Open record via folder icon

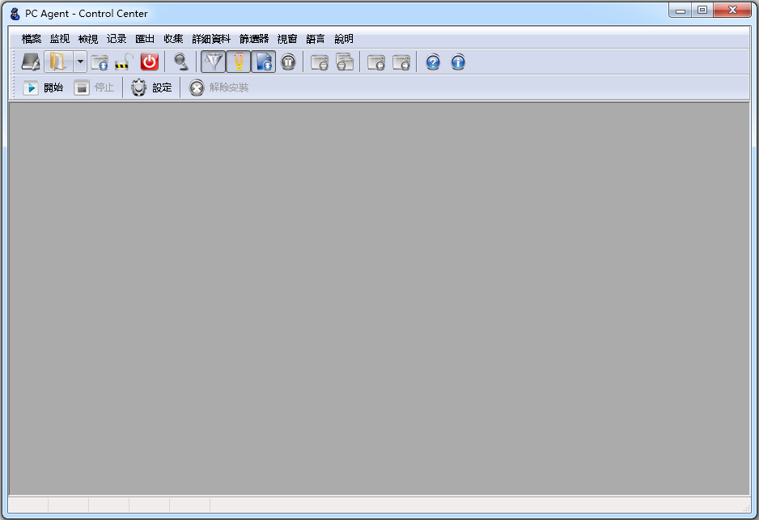click(58, 62)
